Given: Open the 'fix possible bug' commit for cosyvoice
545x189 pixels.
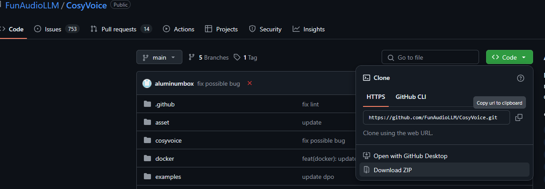Looking at the screenshot, I should coord(324,140).
